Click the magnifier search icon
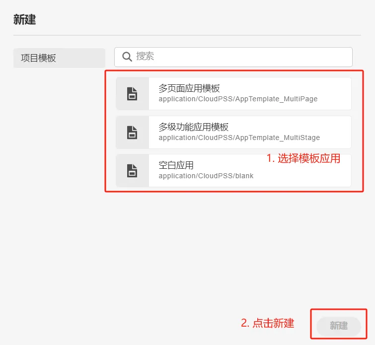 (x=127, y=57)
